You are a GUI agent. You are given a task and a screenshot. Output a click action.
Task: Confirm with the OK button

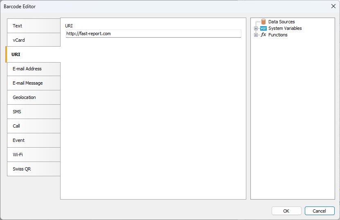tap(286, 211)
